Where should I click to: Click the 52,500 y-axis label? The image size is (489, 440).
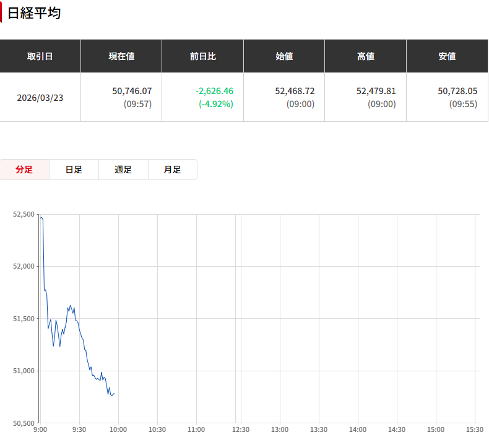24,214
